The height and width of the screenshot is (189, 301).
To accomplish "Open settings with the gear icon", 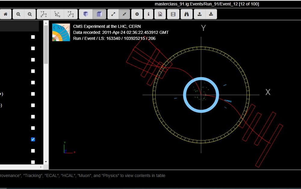I will pyautogui.click(x=137, y=14).
